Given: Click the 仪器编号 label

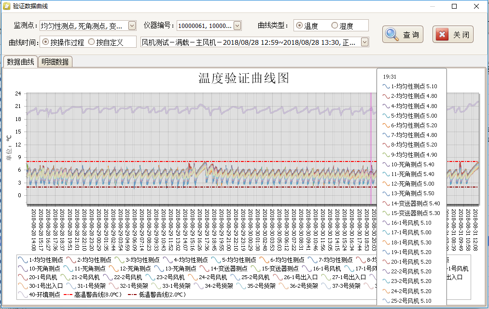Looking at the screenshot, I should (x=159, y=26).
